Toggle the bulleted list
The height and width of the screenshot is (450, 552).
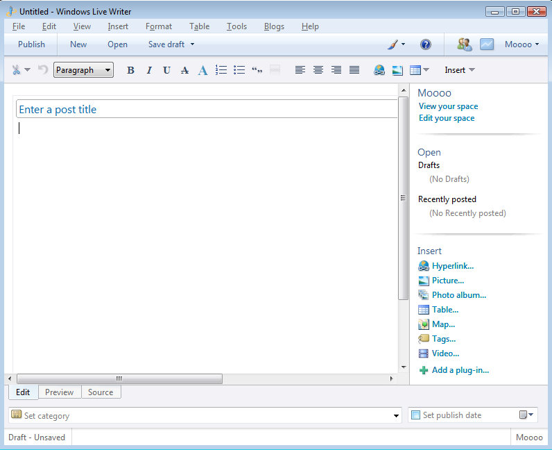pos(239,70)
